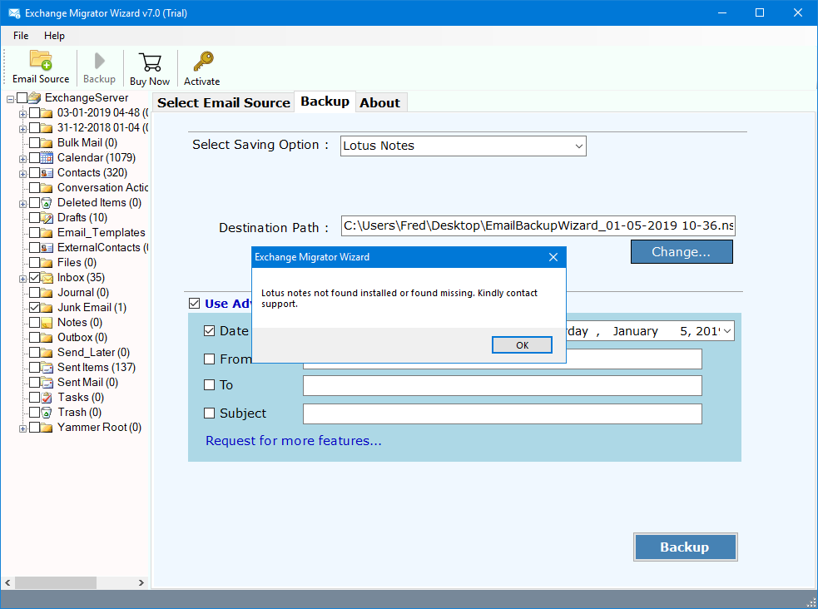The height and width of the screenshot is (609, 818).
Task: Select the ExternalContacts folder icon
Action: pos(47,248)
